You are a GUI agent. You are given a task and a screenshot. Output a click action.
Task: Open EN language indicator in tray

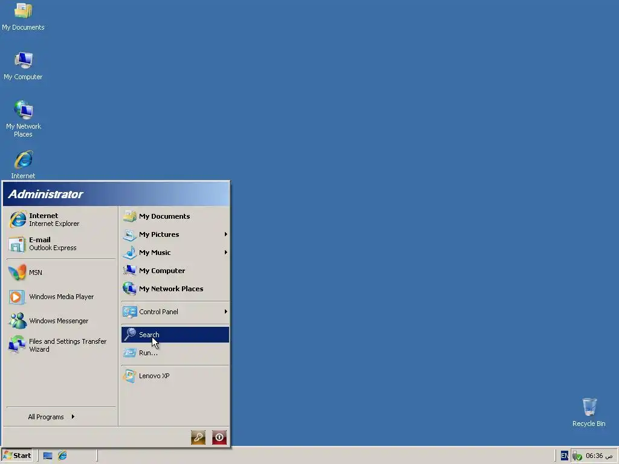point(565,456)
